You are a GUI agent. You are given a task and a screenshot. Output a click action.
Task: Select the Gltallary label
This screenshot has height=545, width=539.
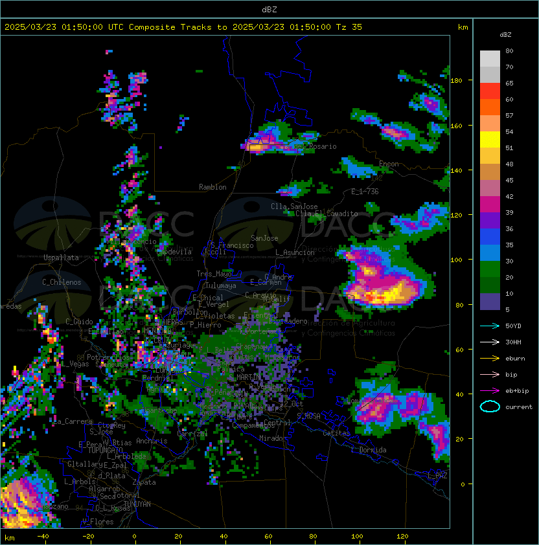point(85,464)
